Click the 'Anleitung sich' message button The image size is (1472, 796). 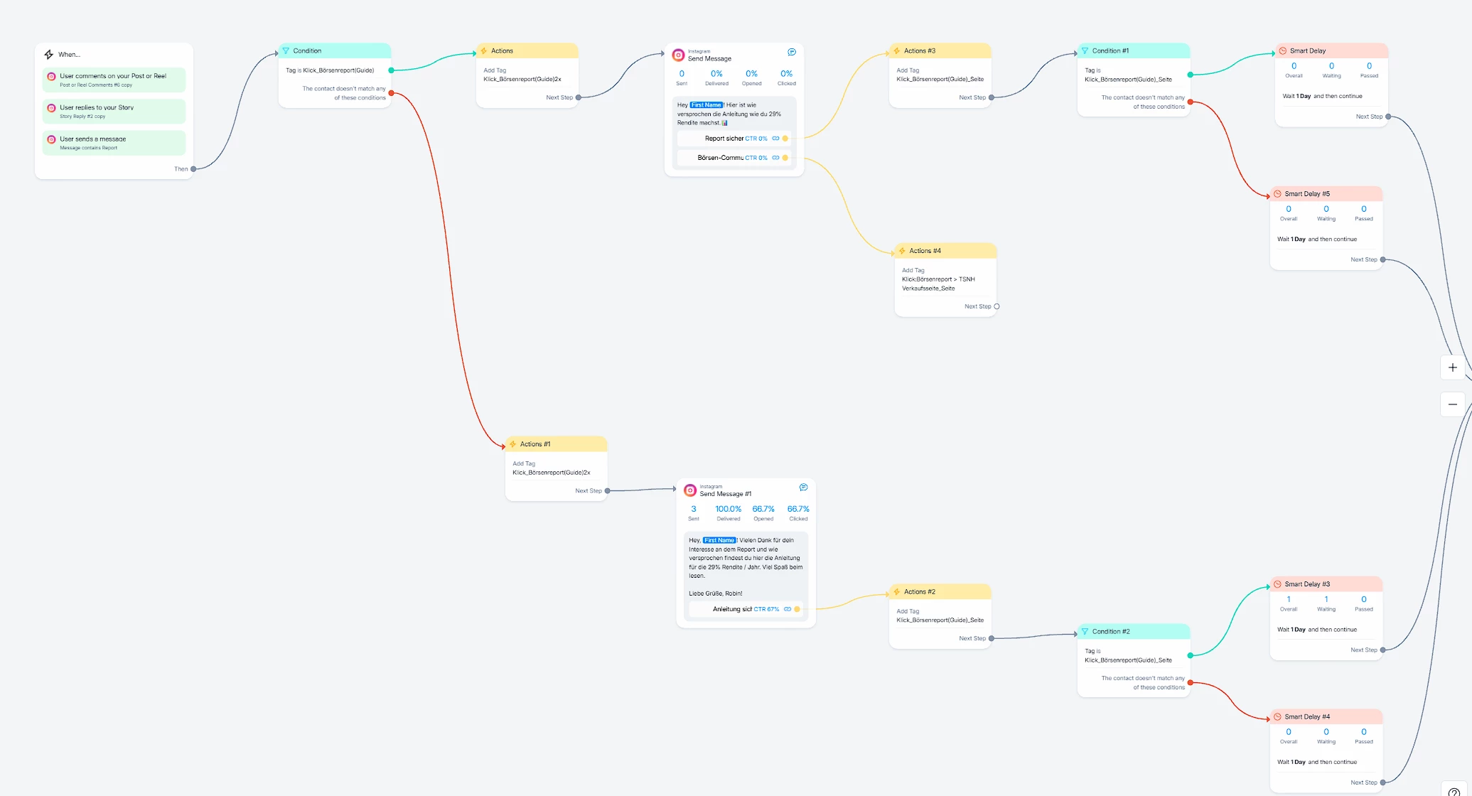(x=746, y=609)
